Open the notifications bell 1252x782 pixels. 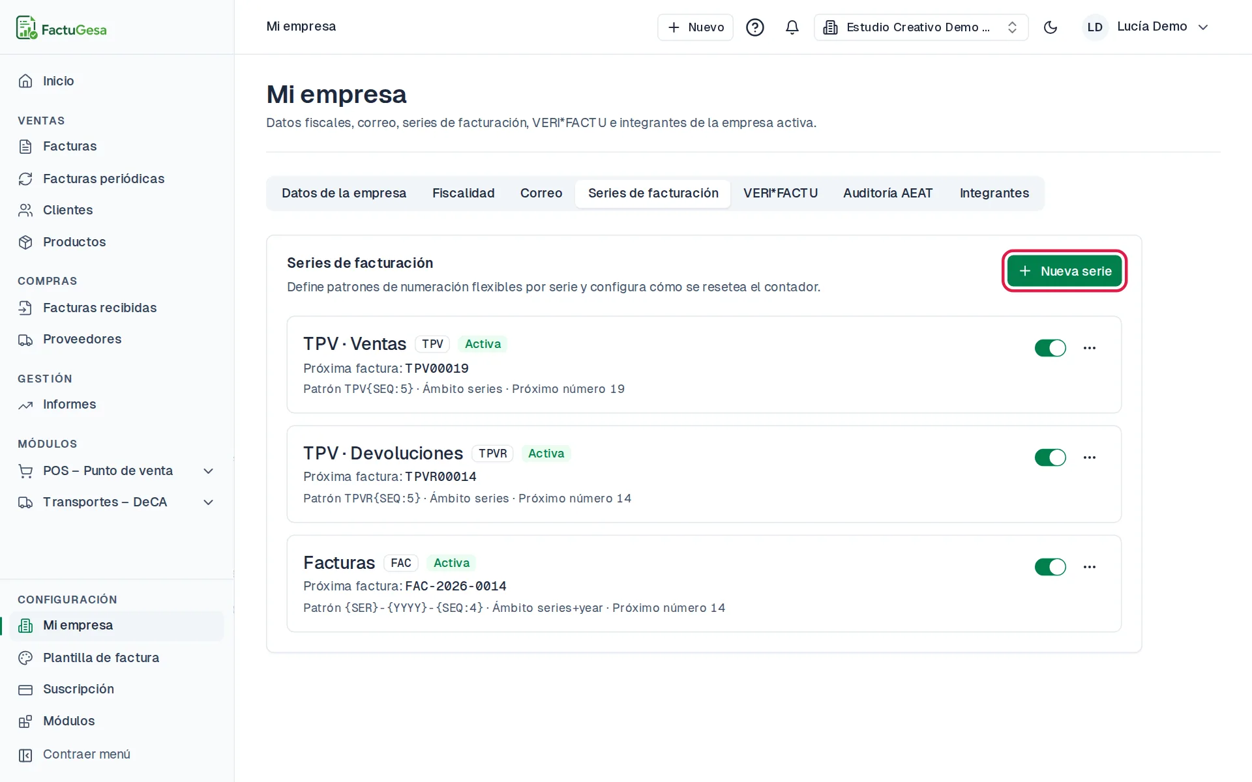click(792, 27)
